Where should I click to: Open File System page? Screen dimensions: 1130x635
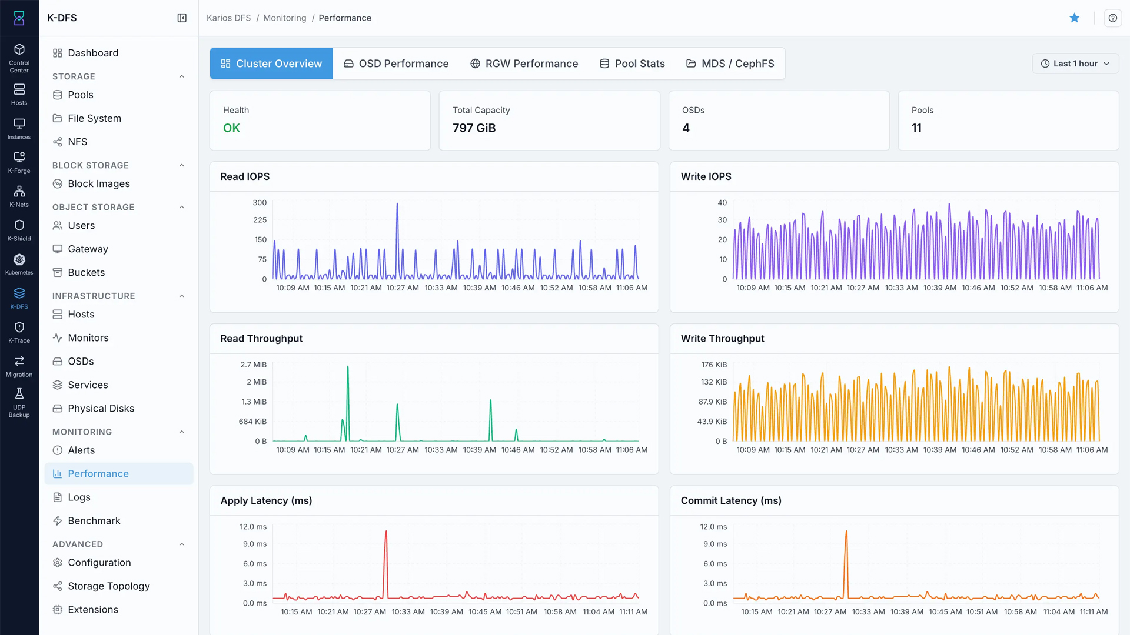[119, 118]
